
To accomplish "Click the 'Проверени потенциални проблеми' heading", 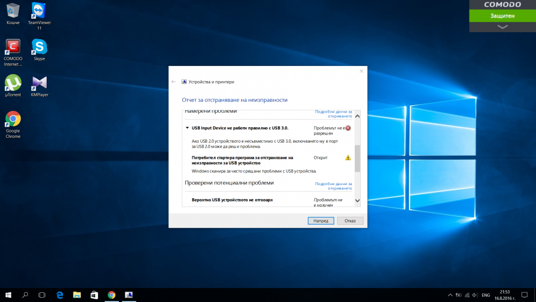I will click(x=229, y=182).
